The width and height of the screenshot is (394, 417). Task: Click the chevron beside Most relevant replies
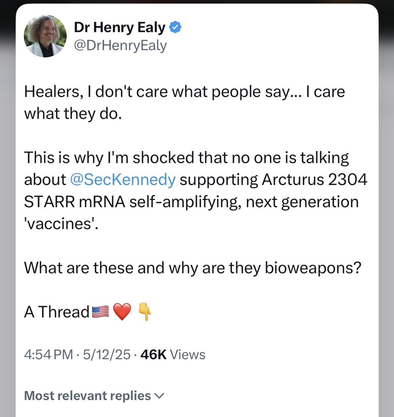click(x=159, y=396)
